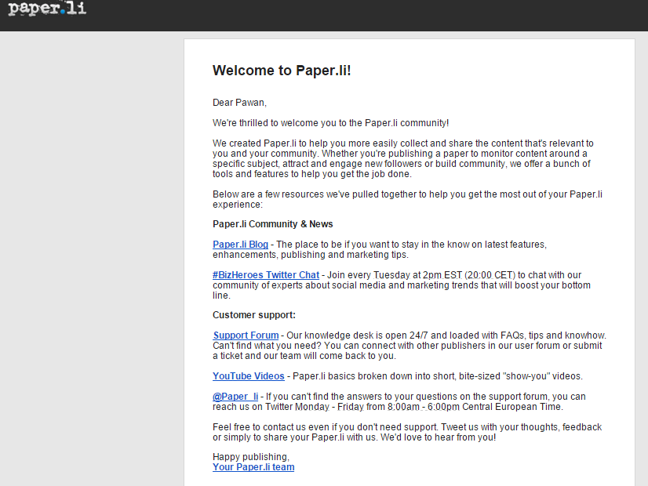Click the 'Customer support:' heading
This screenshot has height=486, width=648.
pos(253,315)
